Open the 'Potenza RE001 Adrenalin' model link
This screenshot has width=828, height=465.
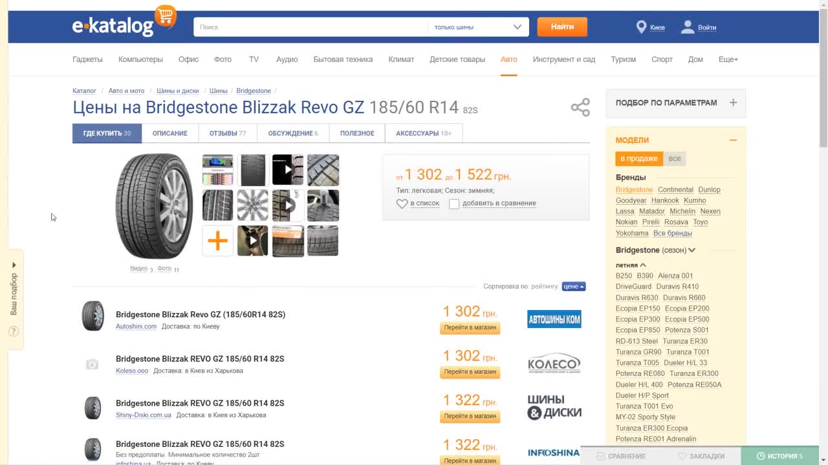click(x=656, y=439)
